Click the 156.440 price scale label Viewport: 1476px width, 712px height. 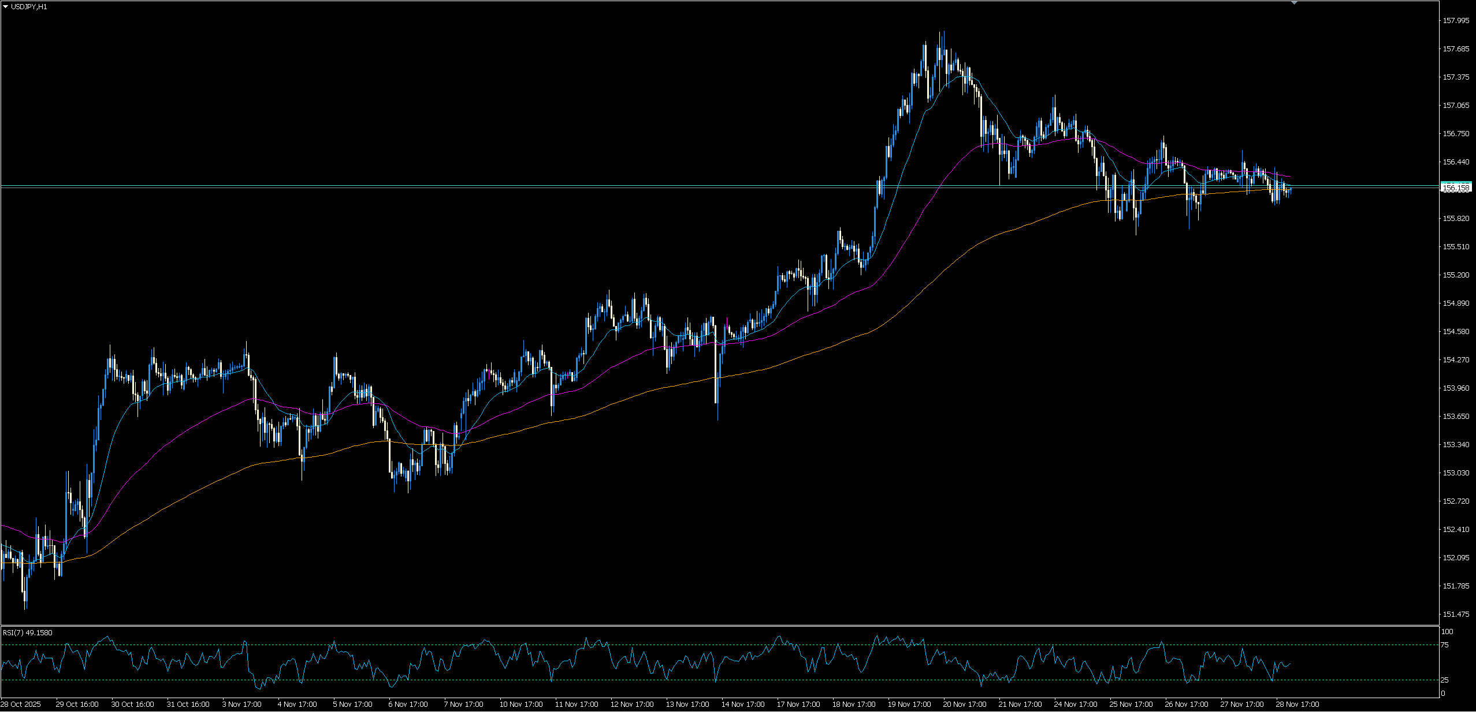coord(1456,162)
